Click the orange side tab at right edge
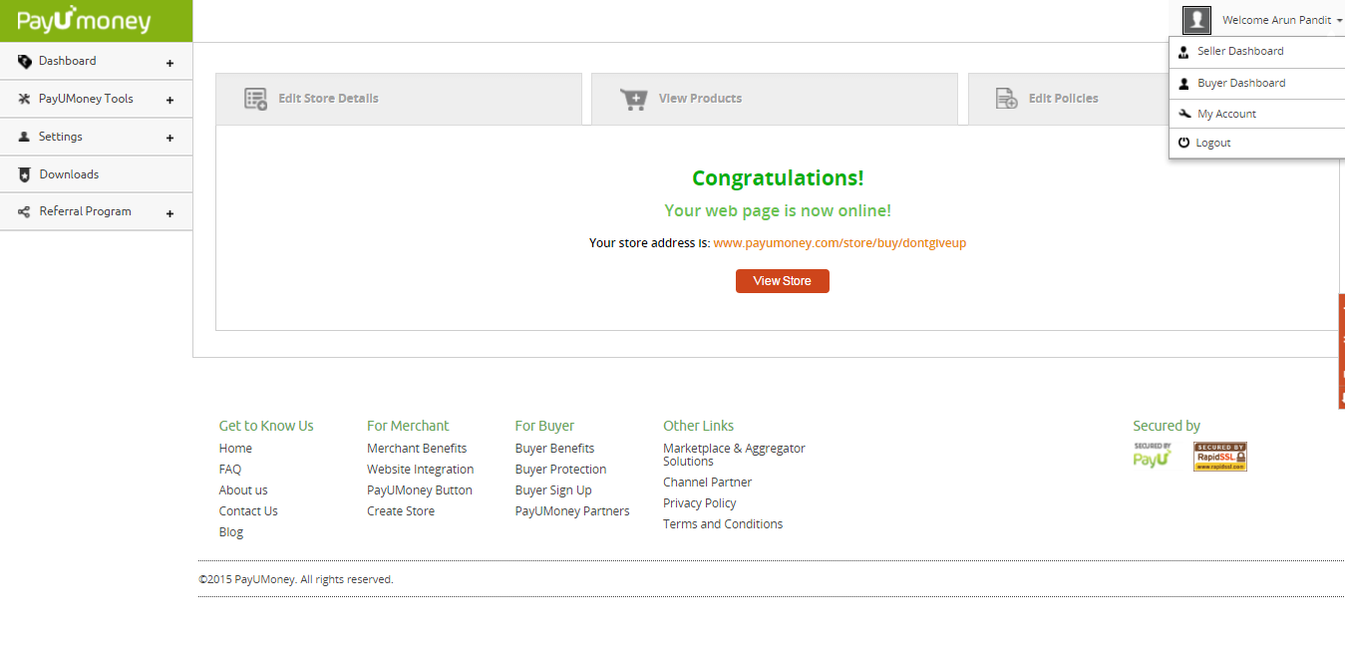Screen dimensions: 1345x648 click(1341, 351)
